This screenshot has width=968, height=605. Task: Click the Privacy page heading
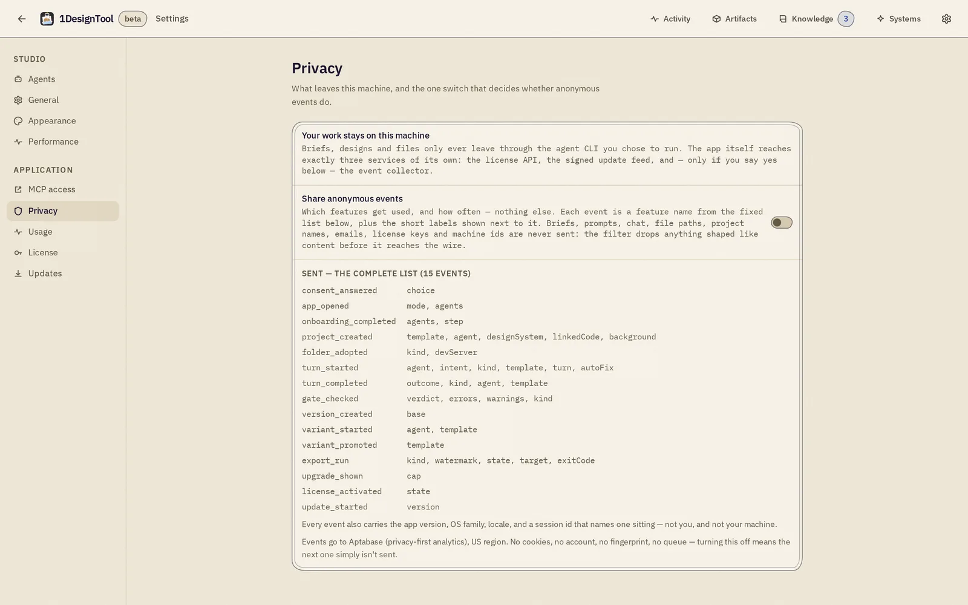click(317, 68)
